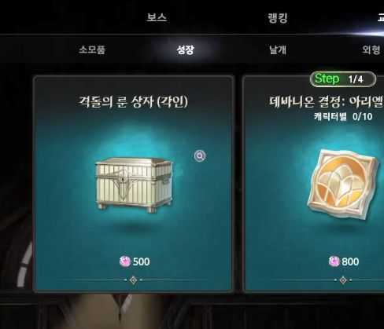Click the 캐릭터별 0/10 purchase limit text

[x=343, y=116]
